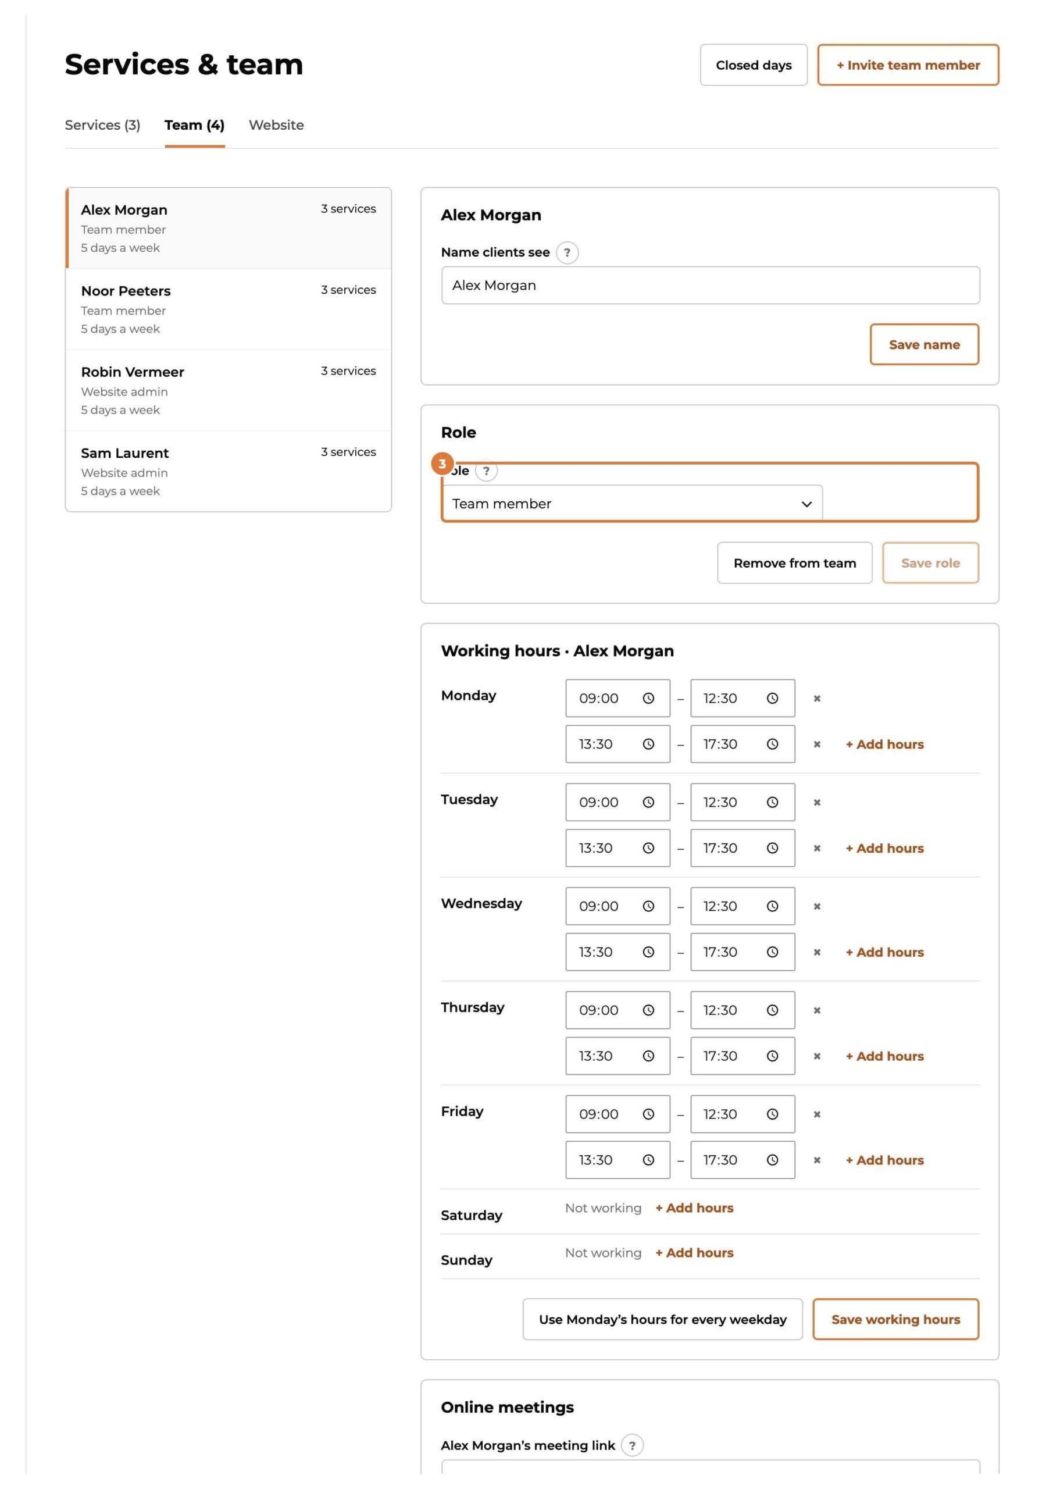Remove Monday 09:00–12:30 time slot
The height and width of the screenshot is (1489, 1053).
coord(817,699)
